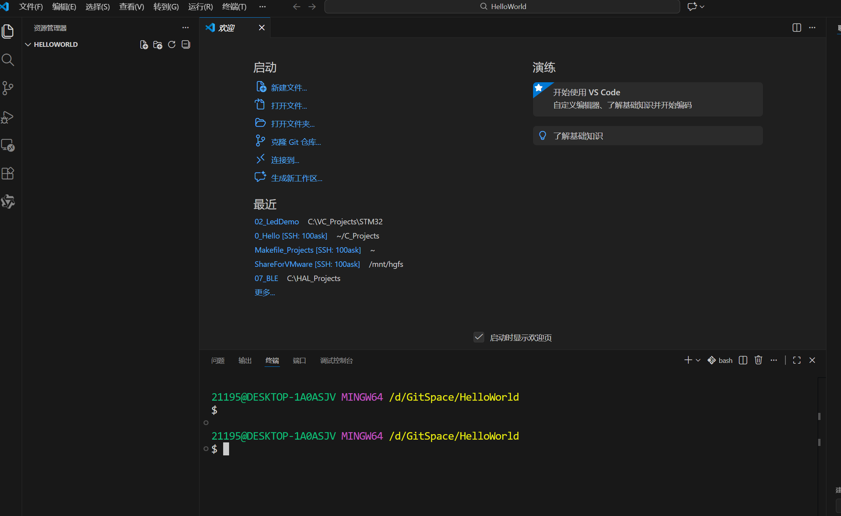Kill terminal with the trash icon
The image size is (841, 516).
[758, 360]
